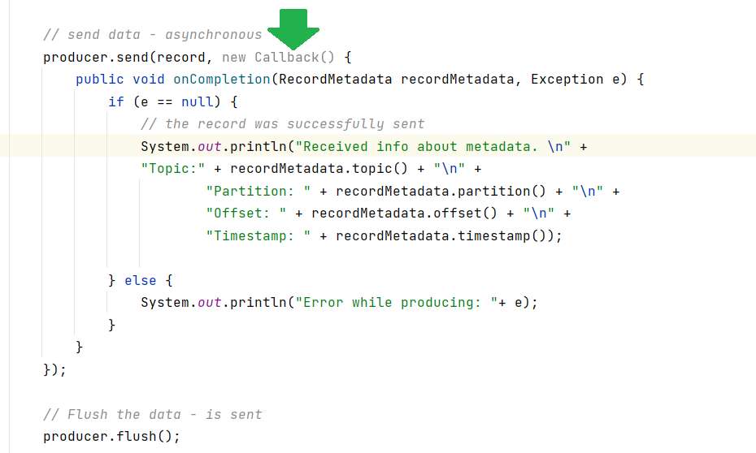Screen dimensions: 756x453
Task: Click the green down arrow annotation
Action: 293,29
